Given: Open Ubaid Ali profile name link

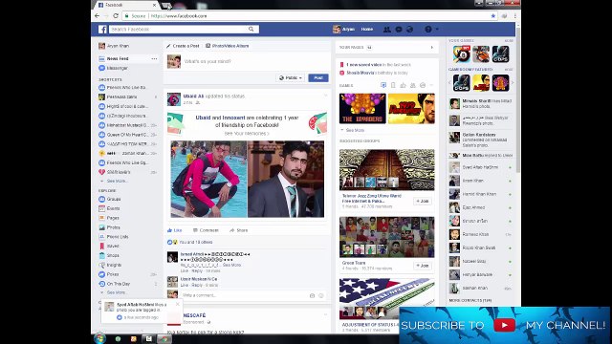Looking at the screenshot, I should (193, 96).
